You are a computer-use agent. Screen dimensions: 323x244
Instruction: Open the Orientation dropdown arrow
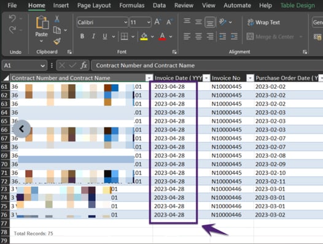[230, 22]
